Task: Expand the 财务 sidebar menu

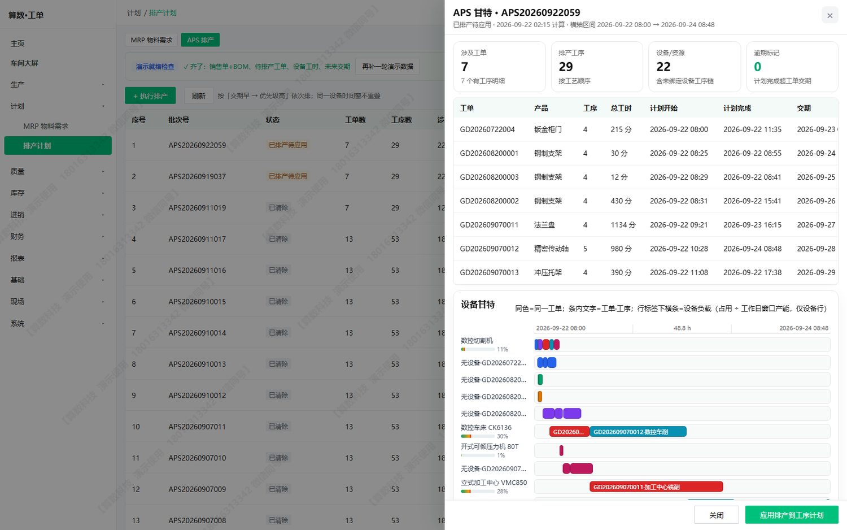Action: click(x=58, y=237)
